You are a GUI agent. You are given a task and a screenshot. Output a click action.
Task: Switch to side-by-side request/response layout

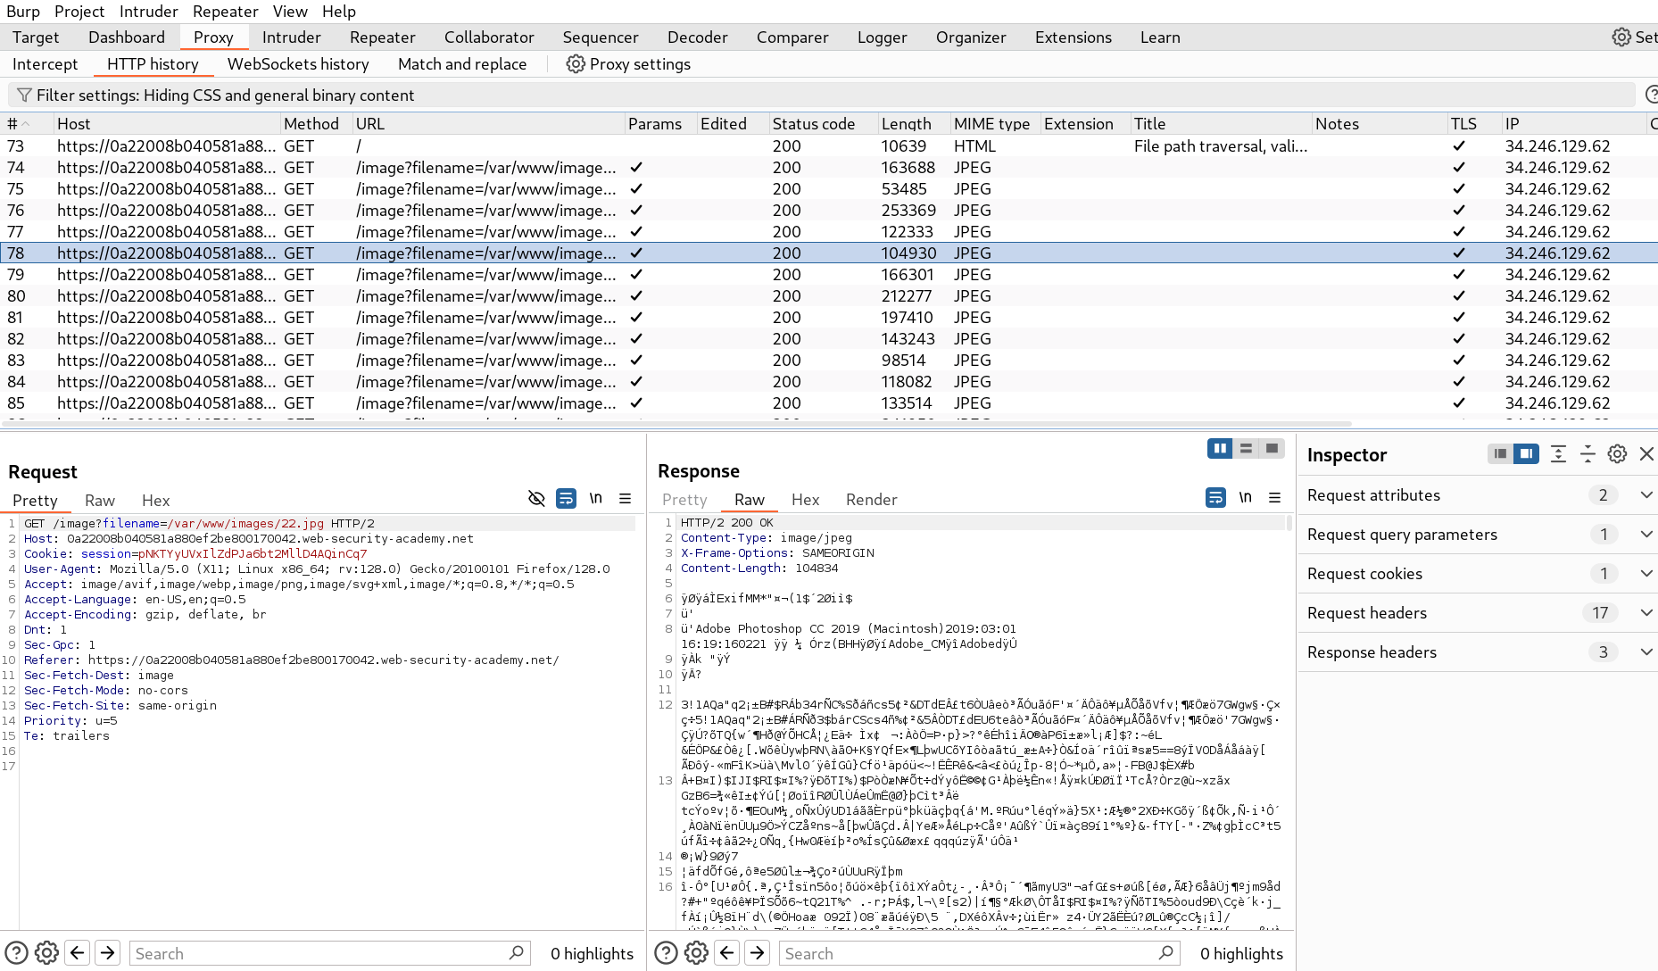[1220, 449]
